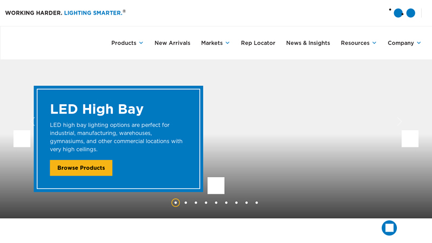Open the blue chat widget icon
432x243 pixels.
[389, 228]
